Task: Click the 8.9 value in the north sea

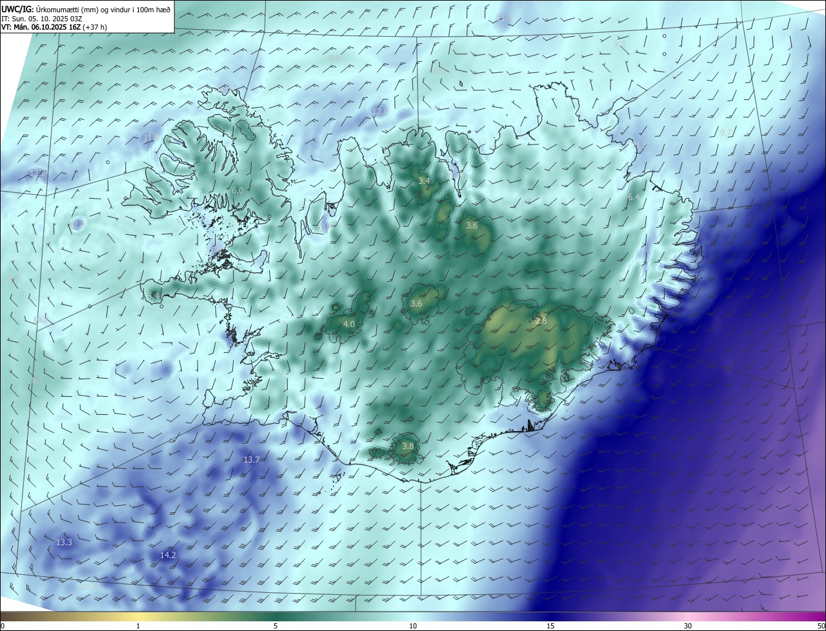Action: 334,59
